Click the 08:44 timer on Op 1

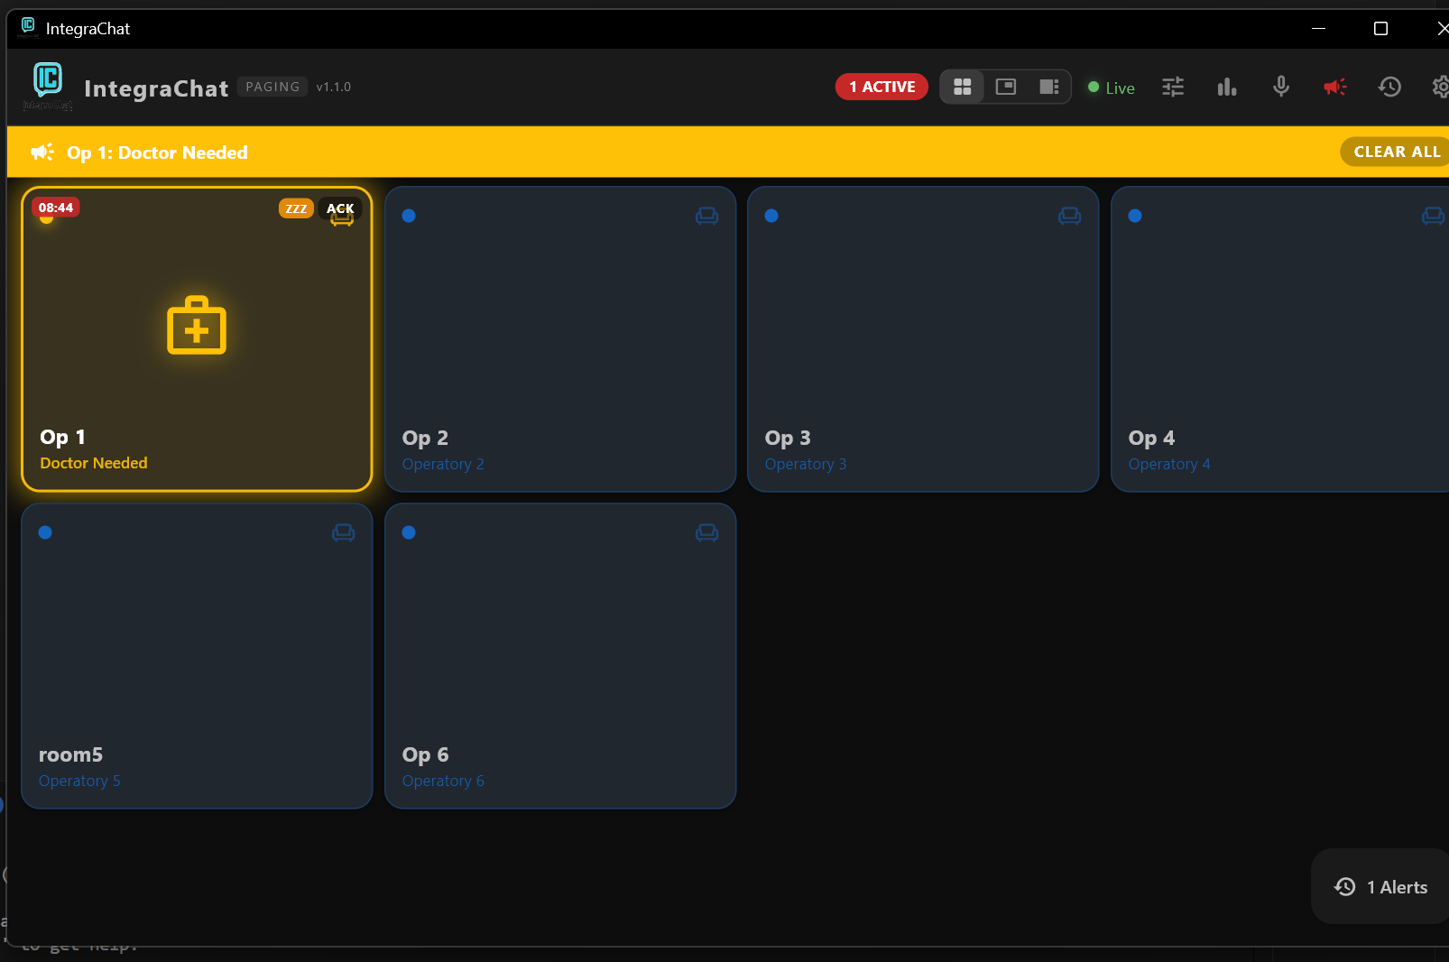56,208
